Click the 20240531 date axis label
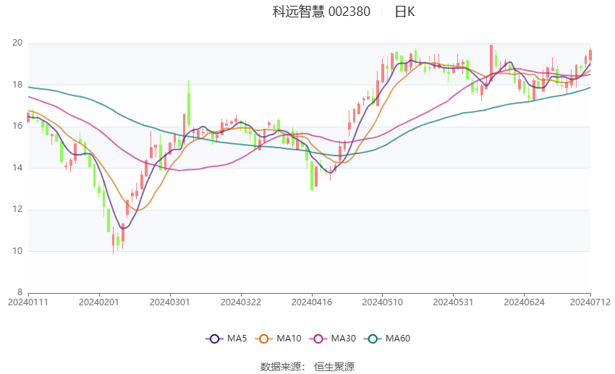This screenshot has width=615, height=374. tap(453, 301)
